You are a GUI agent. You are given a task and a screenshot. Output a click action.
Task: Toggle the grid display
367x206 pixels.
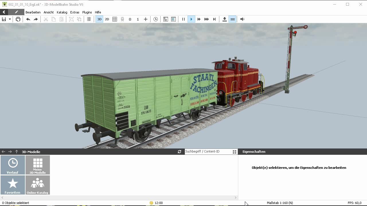pos(115,19)
